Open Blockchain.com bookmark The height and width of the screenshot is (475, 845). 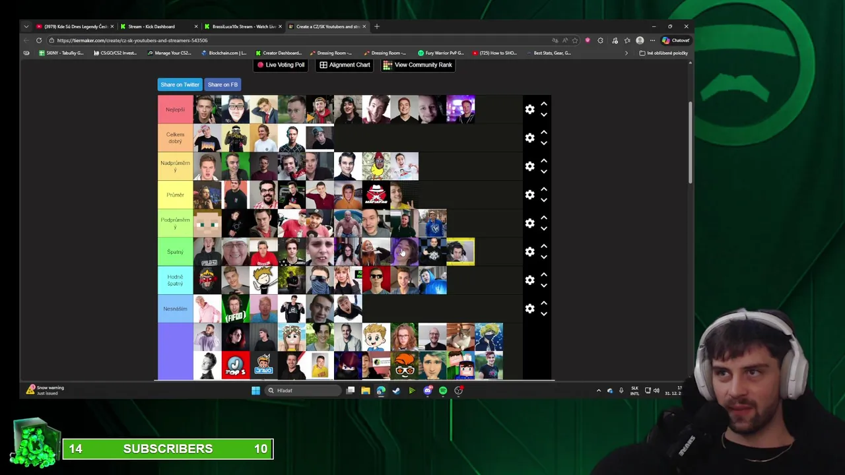pos(224,53)
